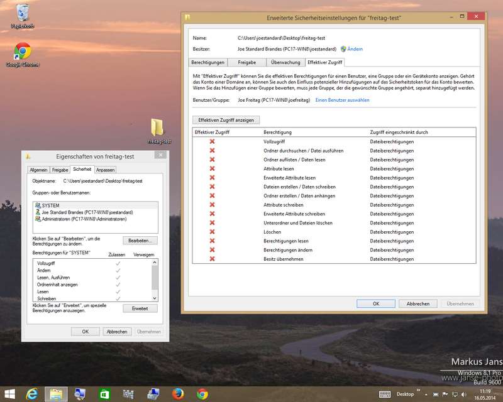Launch Internet Explorer from the taskbar

pyautogui.click(x=32, y=394)
